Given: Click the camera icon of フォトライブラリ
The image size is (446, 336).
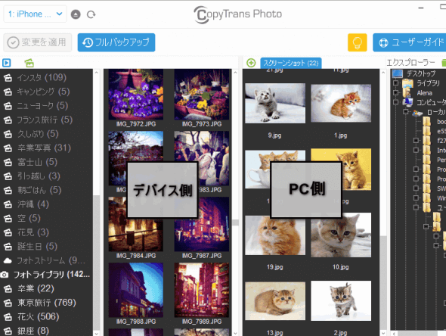Looking at the screenshot, I should click(5, 275).
